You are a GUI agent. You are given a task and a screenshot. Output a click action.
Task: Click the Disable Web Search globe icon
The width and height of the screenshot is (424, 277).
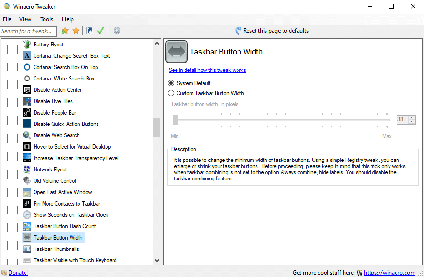(x=27, y=135)
